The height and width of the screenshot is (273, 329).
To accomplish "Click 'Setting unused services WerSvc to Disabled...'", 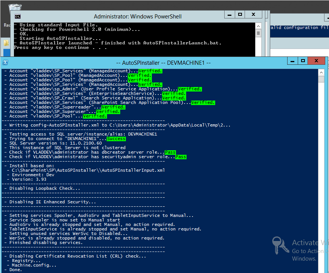I will point(66,233).
